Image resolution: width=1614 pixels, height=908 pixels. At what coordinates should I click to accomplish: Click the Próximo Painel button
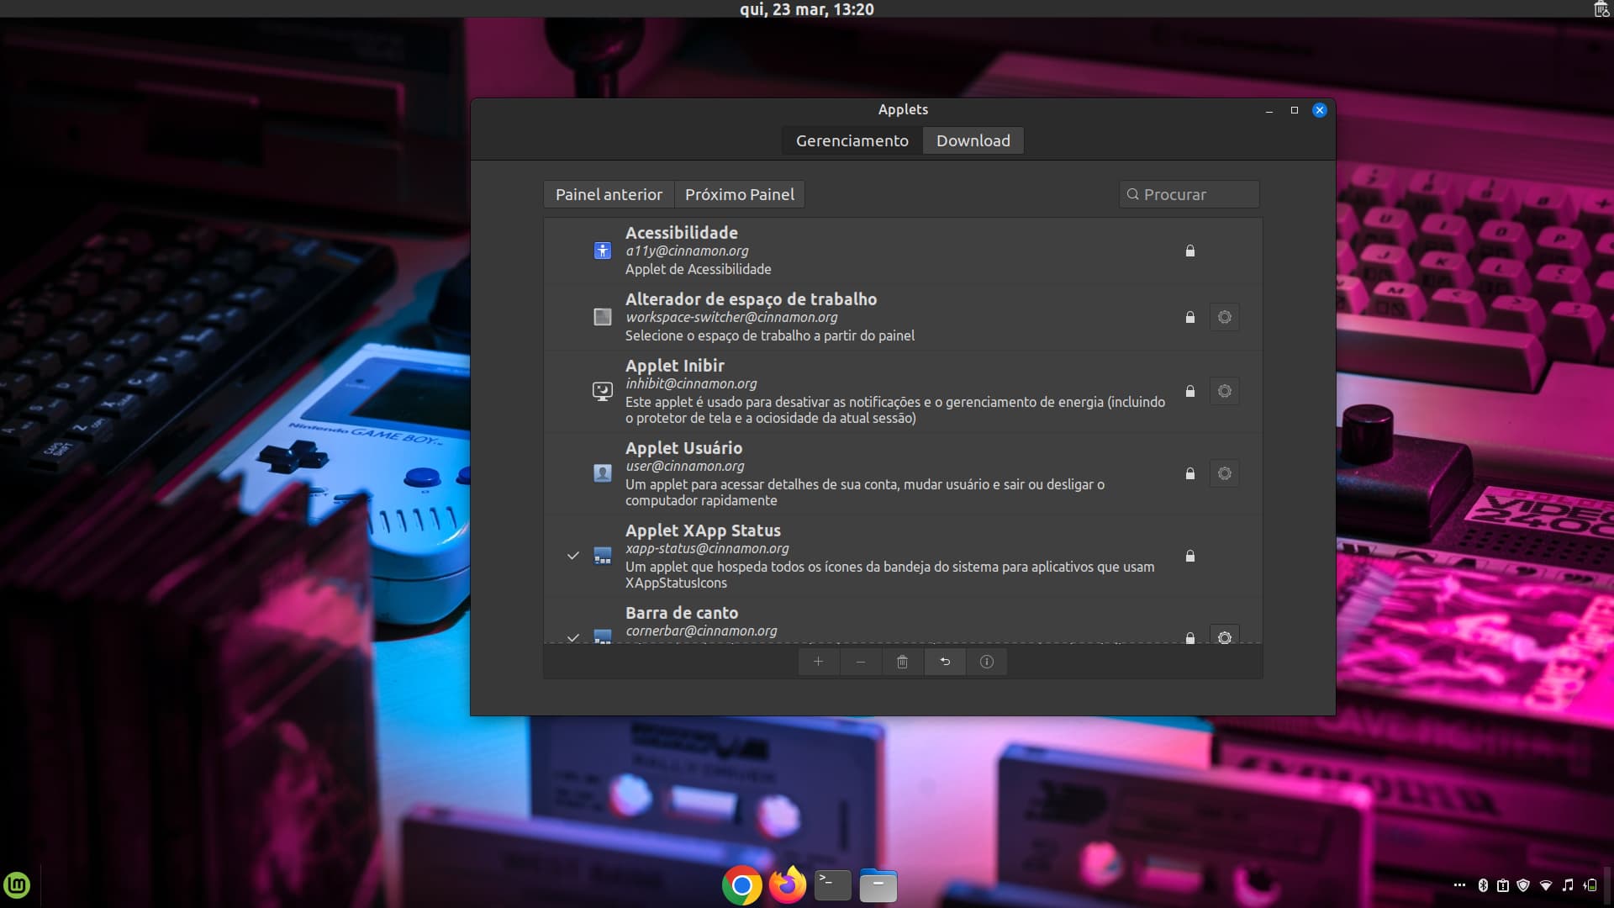coord(739,194)
